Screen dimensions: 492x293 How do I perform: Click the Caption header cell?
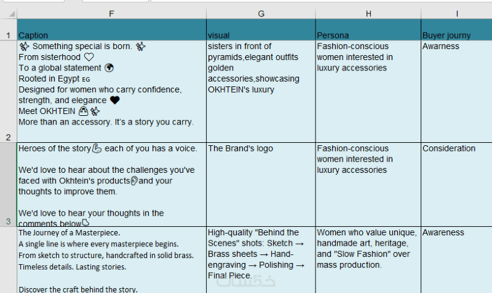coord(111,35)
